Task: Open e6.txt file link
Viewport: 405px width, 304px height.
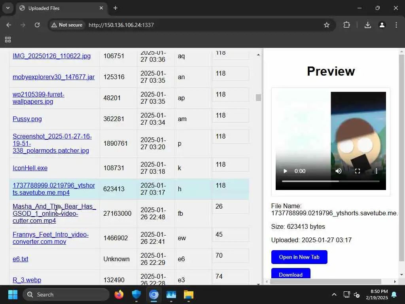Action: tap(21, 259)
